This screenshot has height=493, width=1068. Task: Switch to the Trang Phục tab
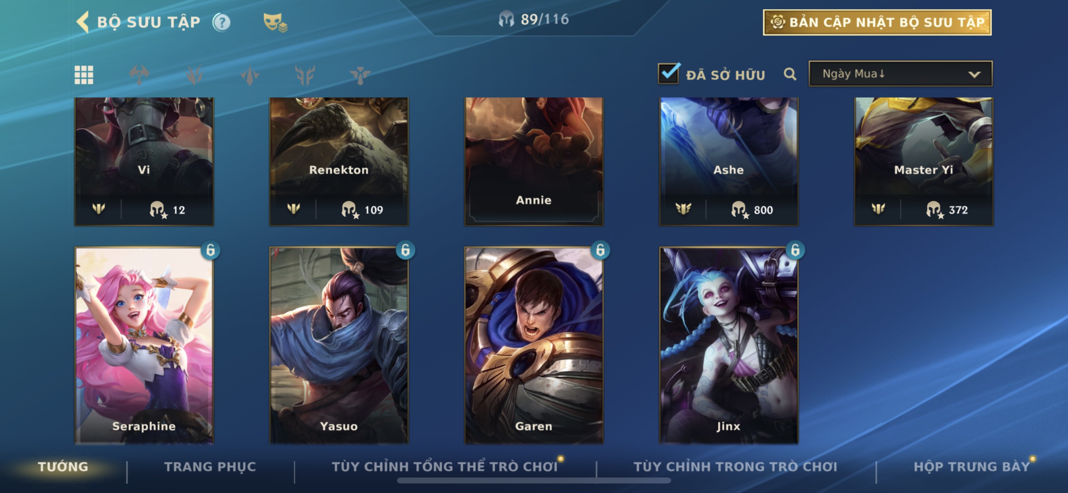tap(210, 466)
